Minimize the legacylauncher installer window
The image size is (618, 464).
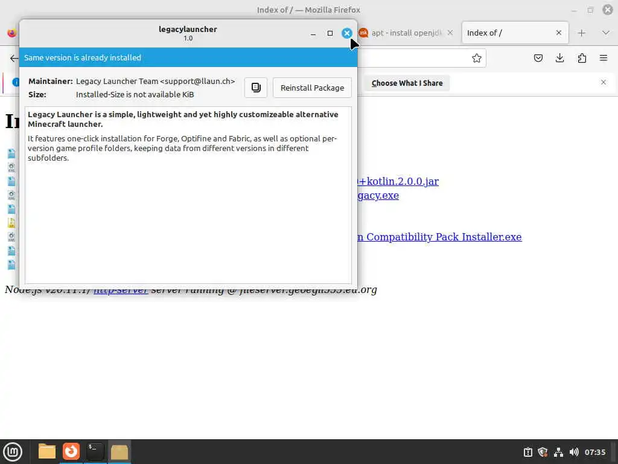point(313,34)
